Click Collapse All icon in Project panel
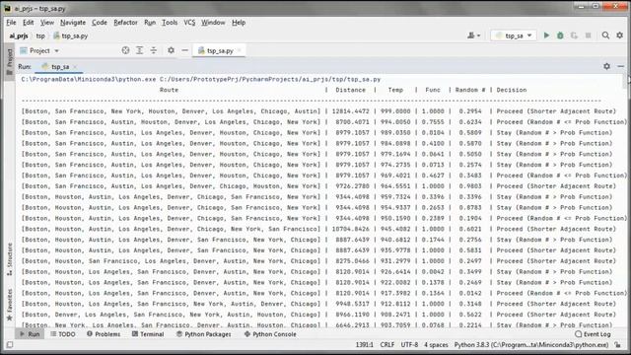This screenshot has width=631, height=355. point(154,50)
